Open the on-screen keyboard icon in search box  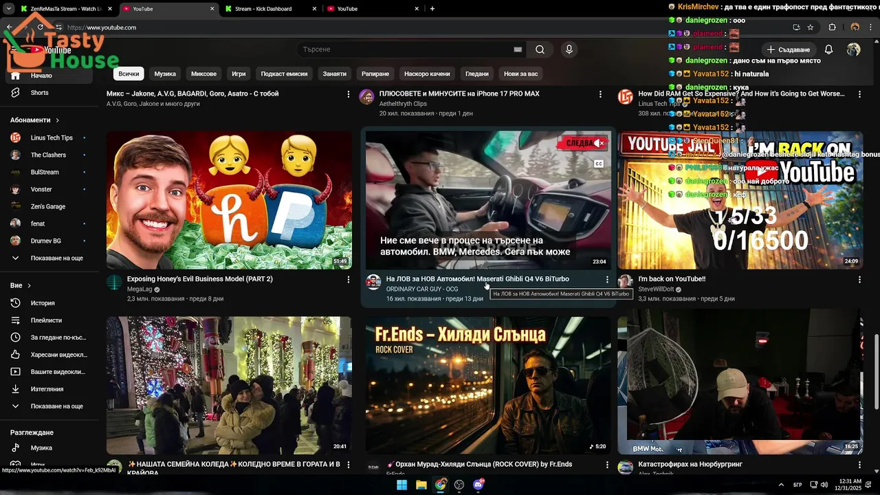[x=518, y=49]
